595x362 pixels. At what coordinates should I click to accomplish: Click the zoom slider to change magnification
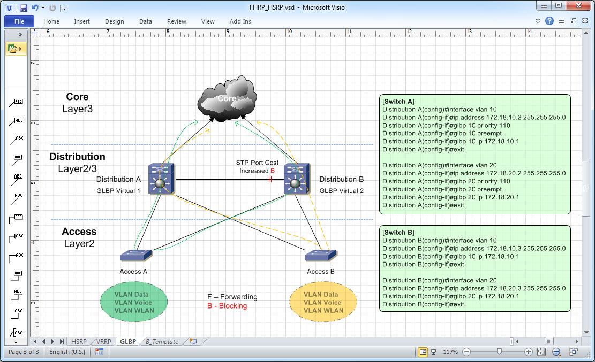point(499,352)
